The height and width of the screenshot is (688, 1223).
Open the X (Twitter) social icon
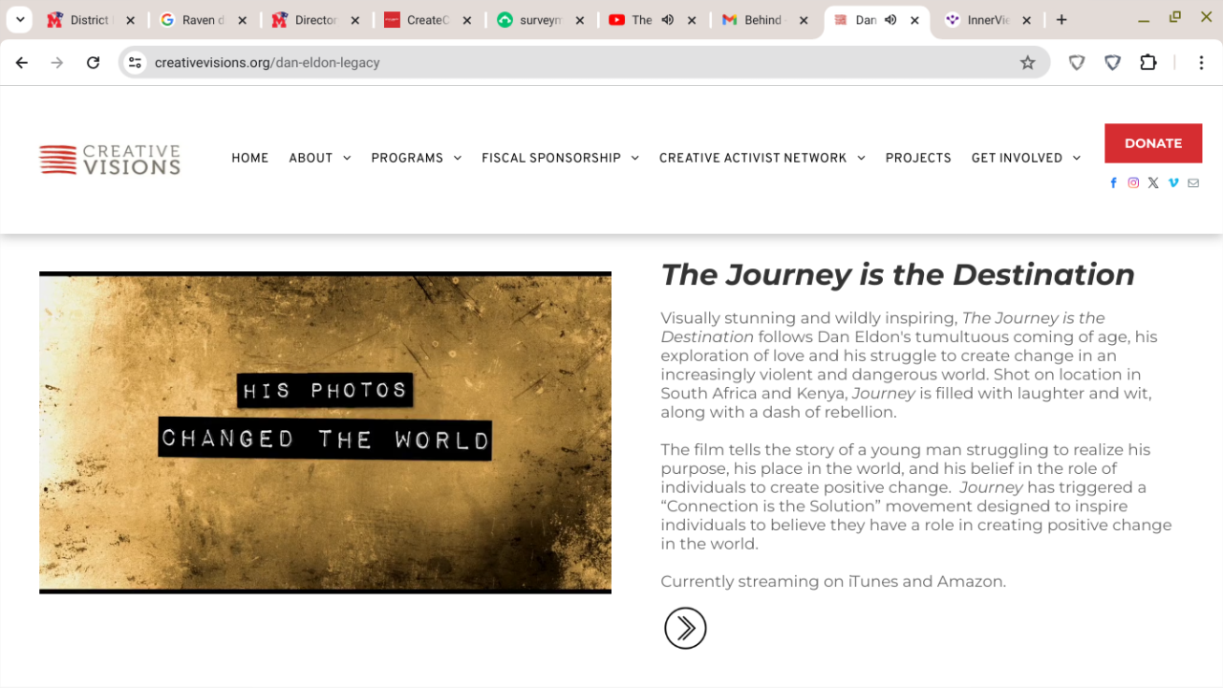(1153, 183)
